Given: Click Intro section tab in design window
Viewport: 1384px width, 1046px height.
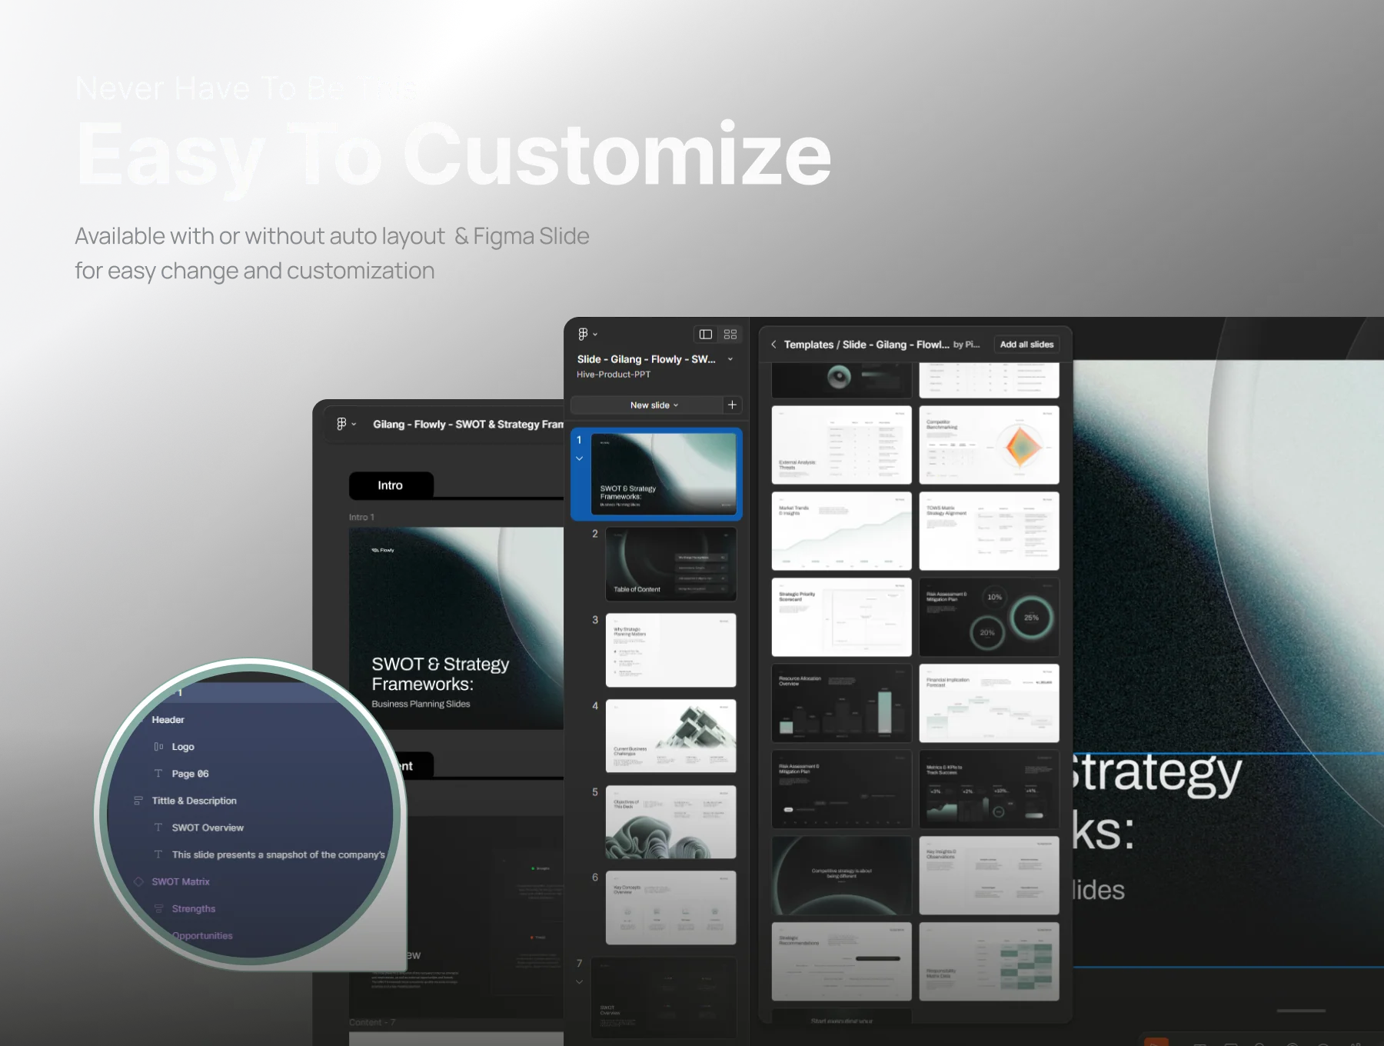Looking at the screenshot, I should pos(391,485).
